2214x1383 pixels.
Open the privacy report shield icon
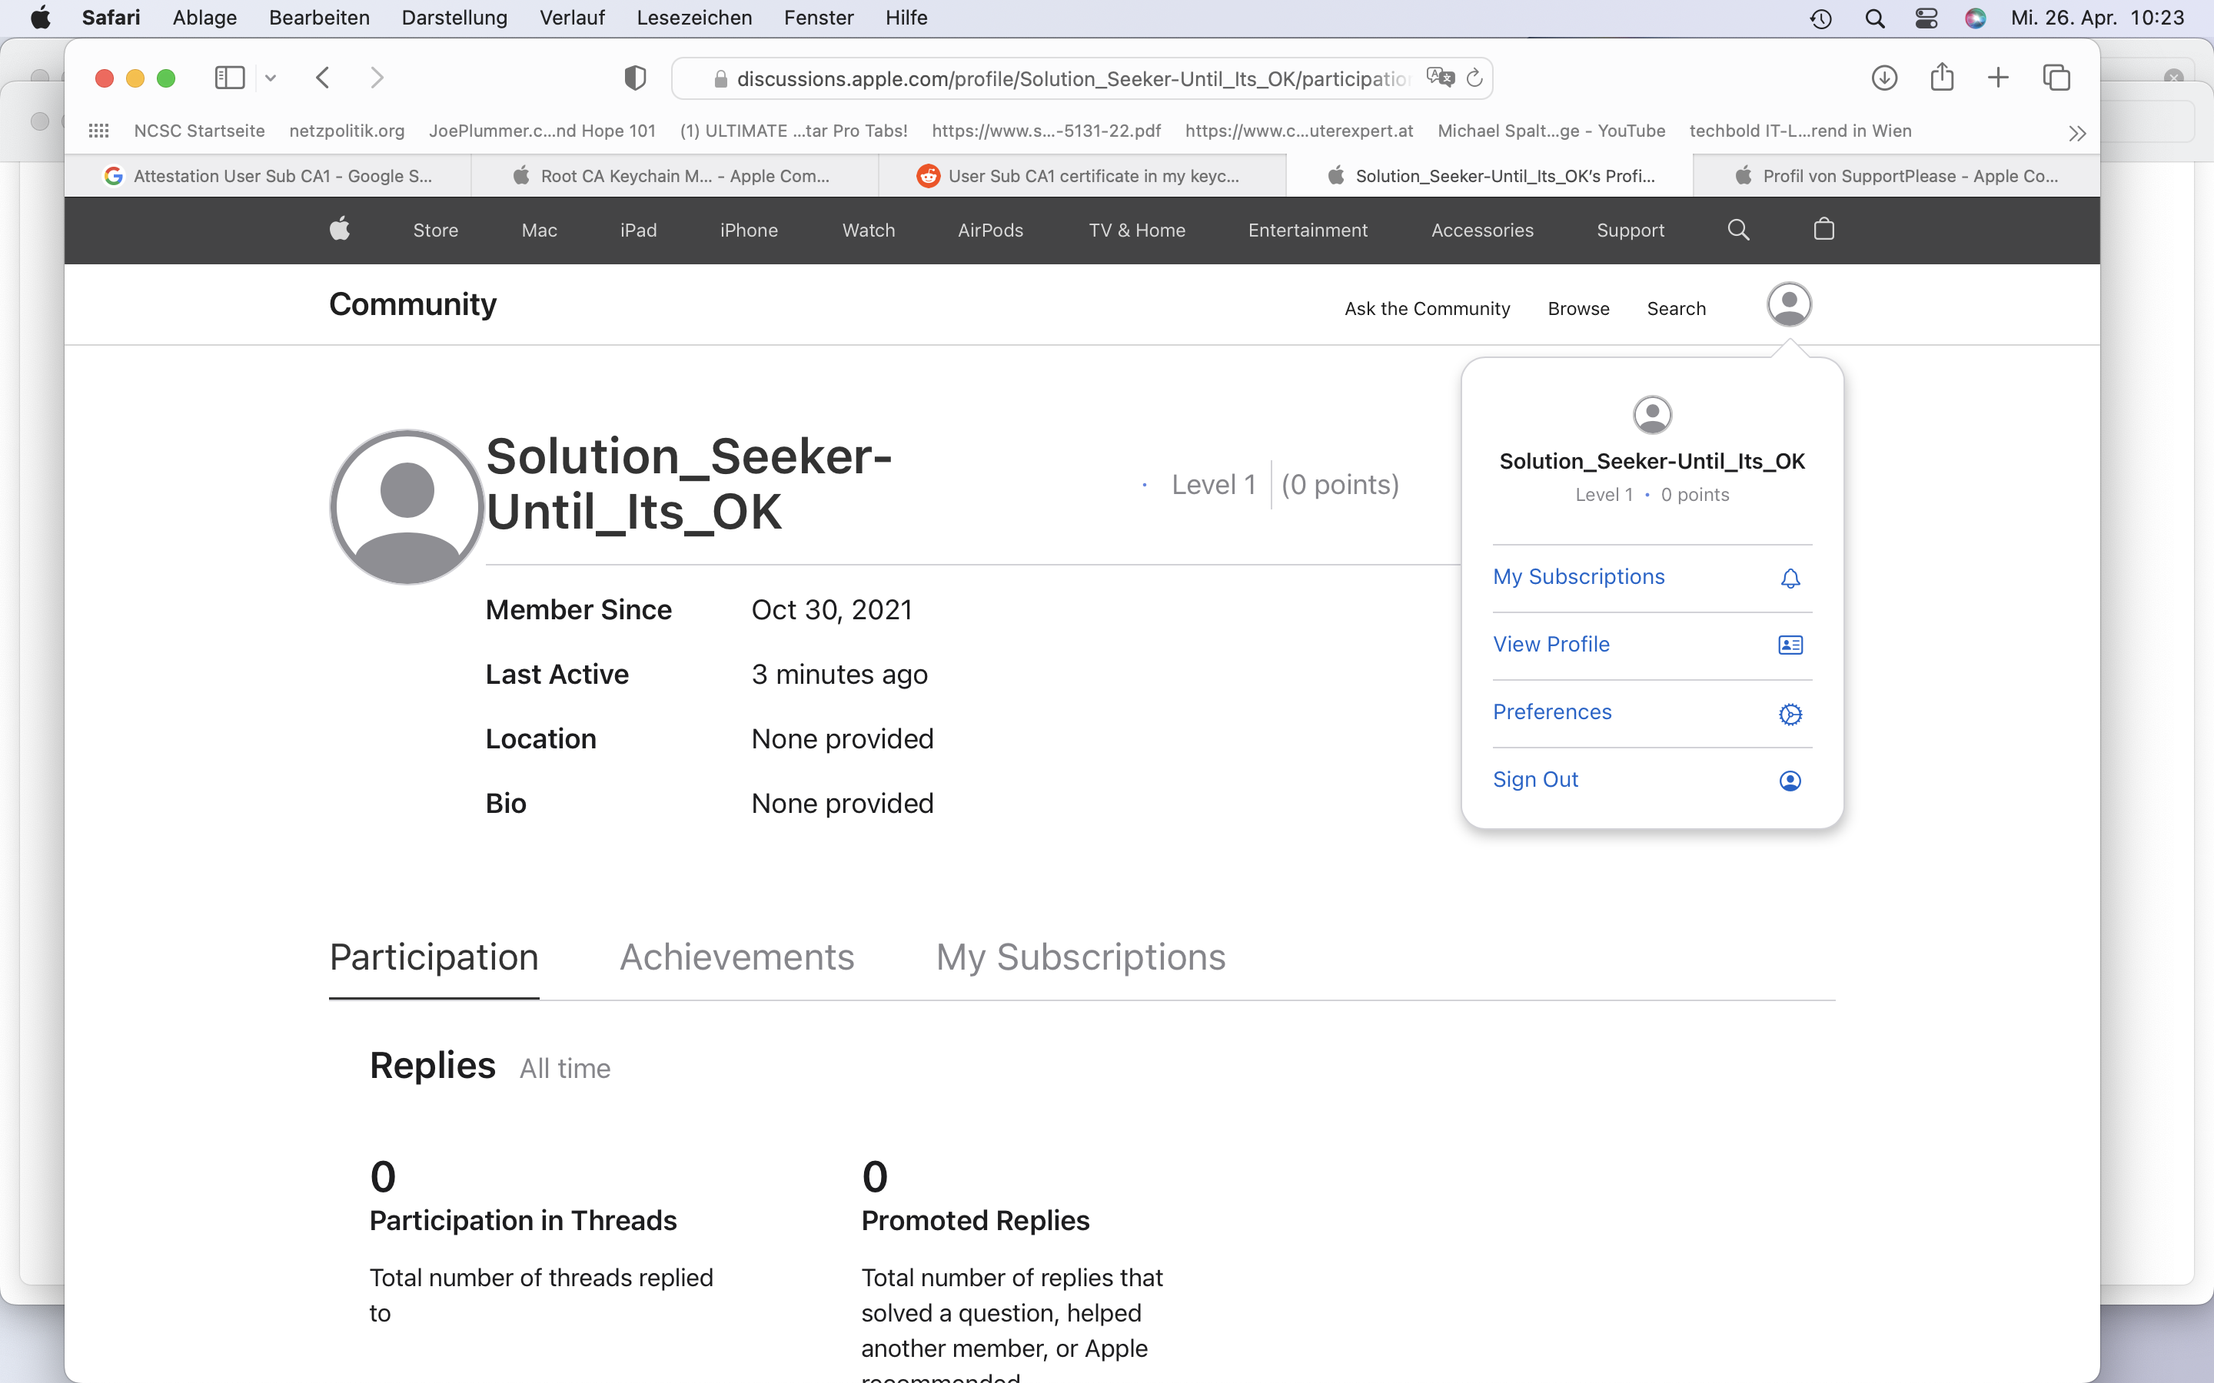point(635,78)
